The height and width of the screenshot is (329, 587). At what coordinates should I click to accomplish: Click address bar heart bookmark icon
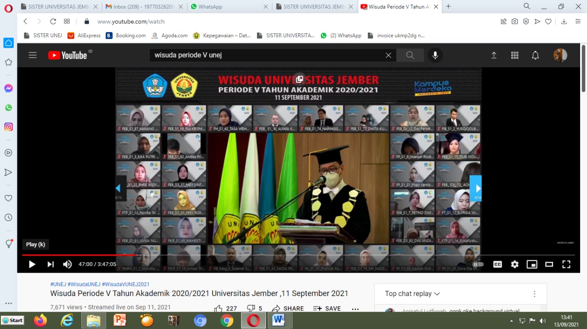click(548, 22)
